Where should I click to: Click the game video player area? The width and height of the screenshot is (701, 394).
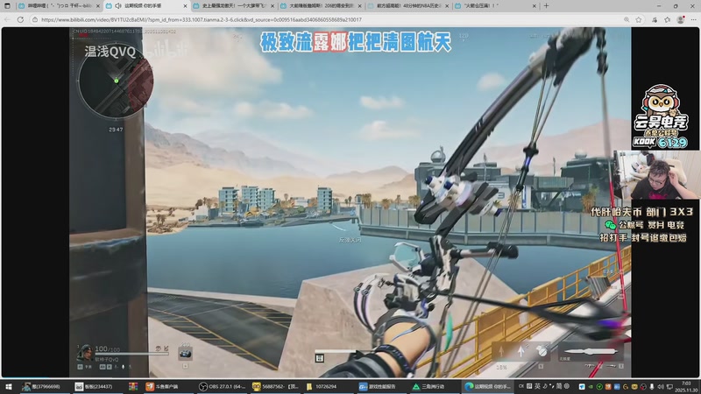(350, 202)
